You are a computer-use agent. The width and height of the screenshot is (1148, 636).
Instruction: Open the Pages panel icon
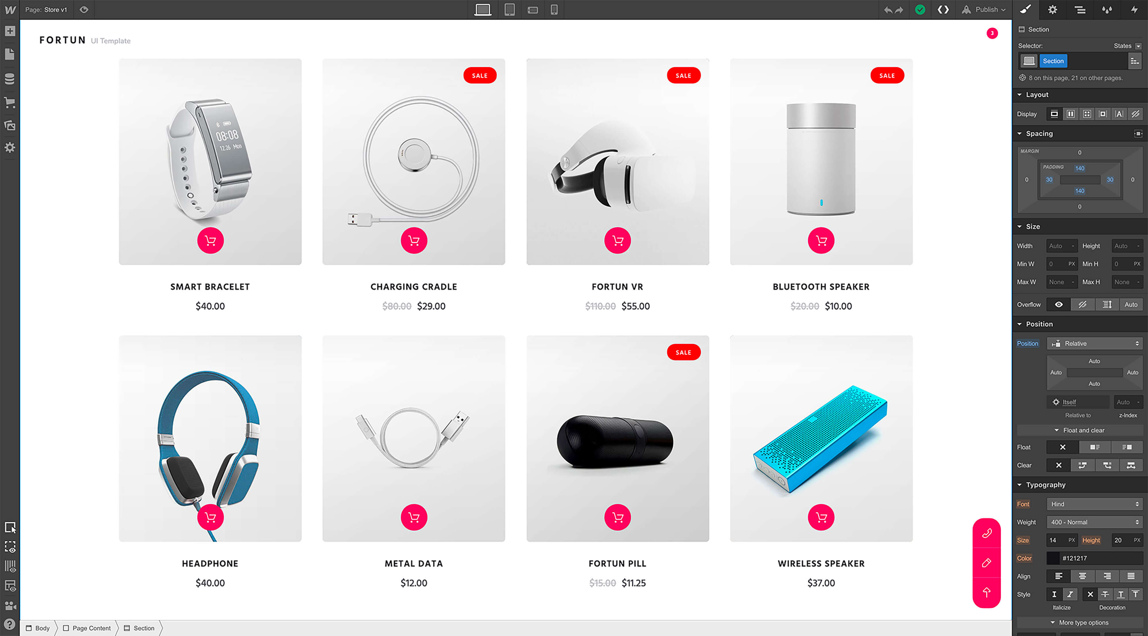(10, 54)
